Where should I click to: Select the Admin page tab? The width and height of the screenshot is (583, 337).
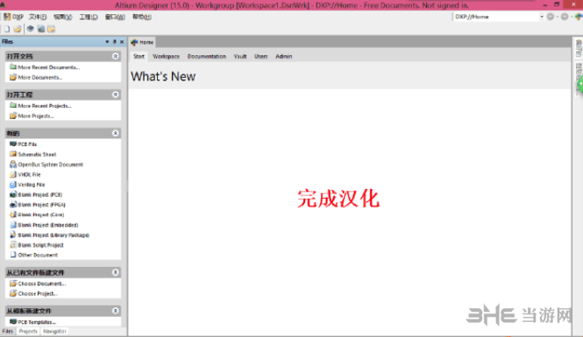click(284, 56)
